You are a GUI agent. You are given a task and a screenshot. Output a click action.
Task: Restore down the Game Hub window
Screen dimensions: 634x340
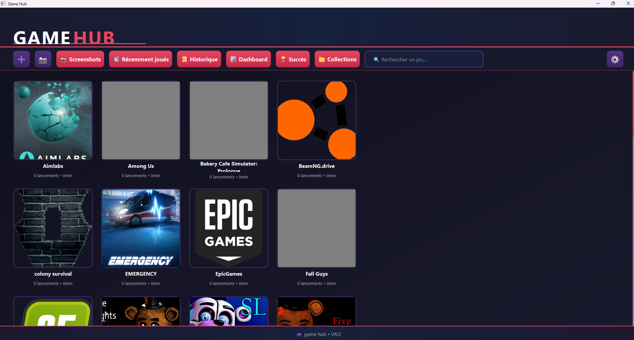pyautogui.click(x=613, y=4)
